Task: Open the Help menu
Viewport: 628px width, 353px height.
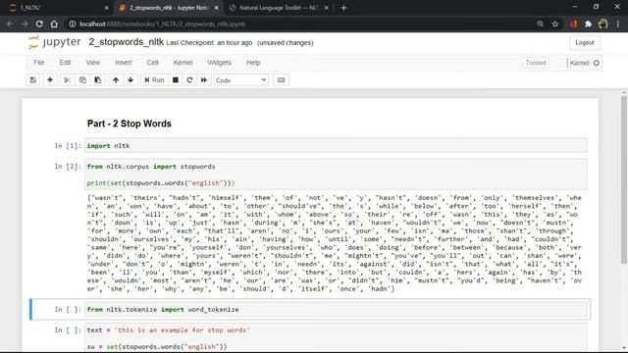Action: tap(253, 63)
